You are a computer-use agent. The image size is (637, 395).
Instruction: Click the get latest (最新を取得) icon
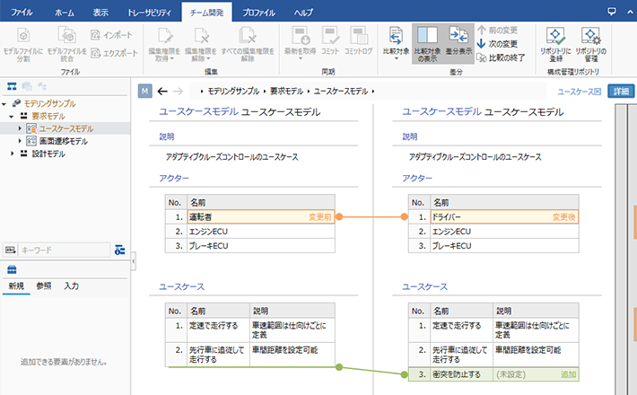click(301, 36)
